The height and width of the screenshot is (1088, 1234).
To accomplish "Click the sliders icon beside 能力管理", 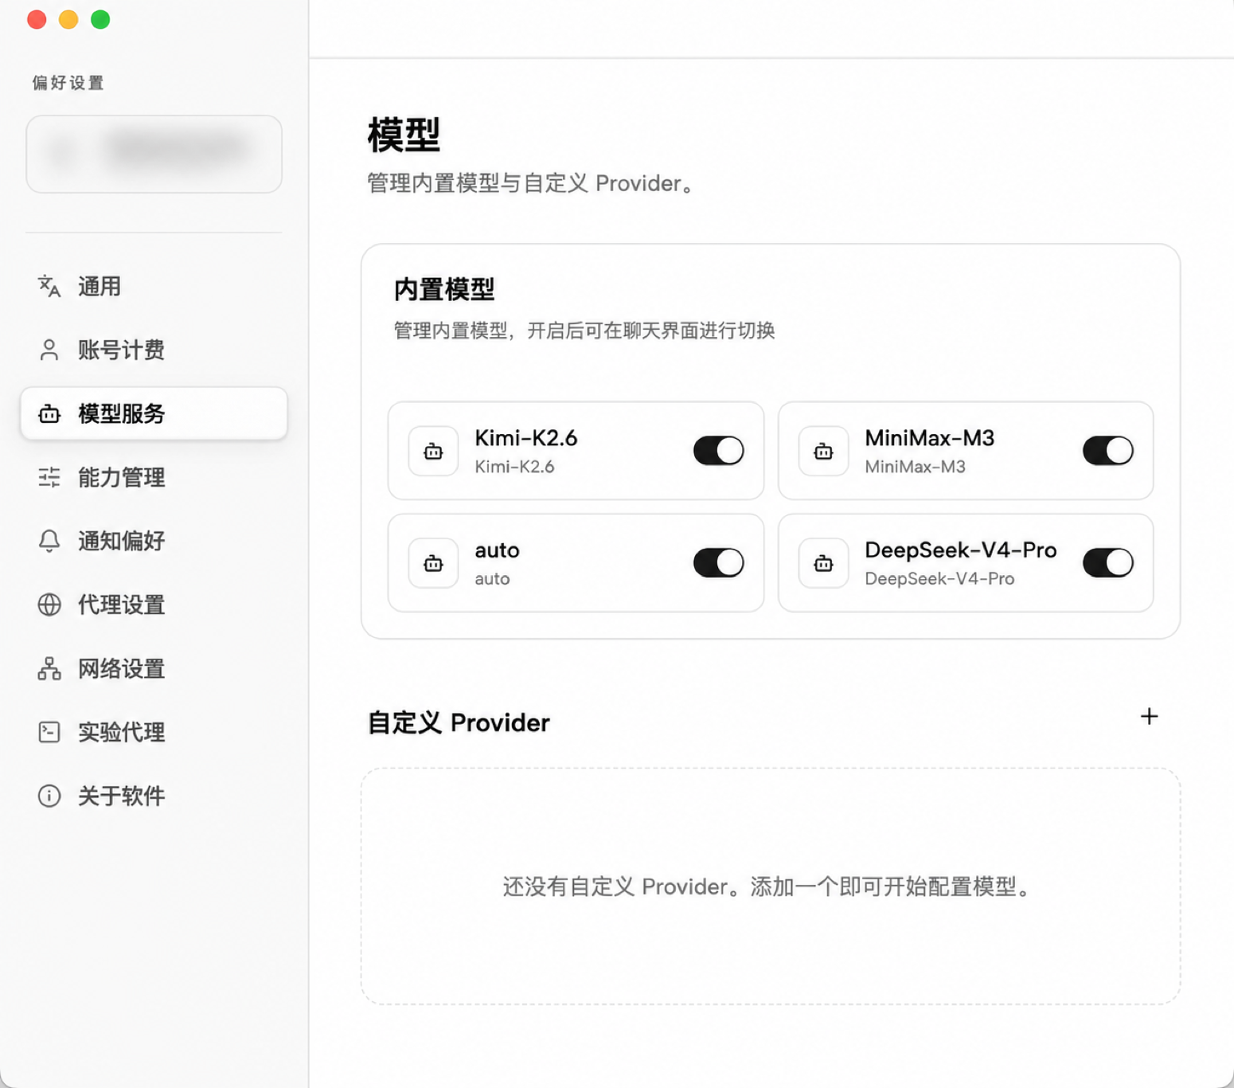I will point(49,477).
